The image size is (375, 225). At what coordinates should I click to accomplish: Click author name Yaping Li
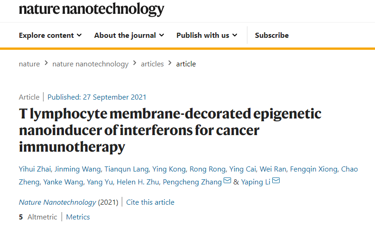click(256, 182)
